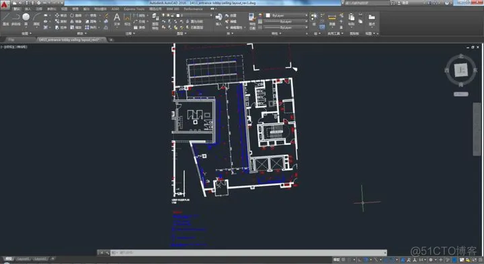Click the ViewCube Top (上) face
The width and height of the screenshot is (484, 264).
(x=461, y=70)
